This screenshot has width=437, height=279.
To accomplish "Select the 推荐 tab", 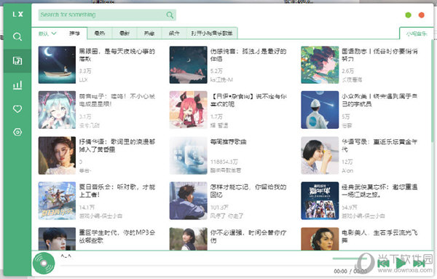I will (74, 34).
